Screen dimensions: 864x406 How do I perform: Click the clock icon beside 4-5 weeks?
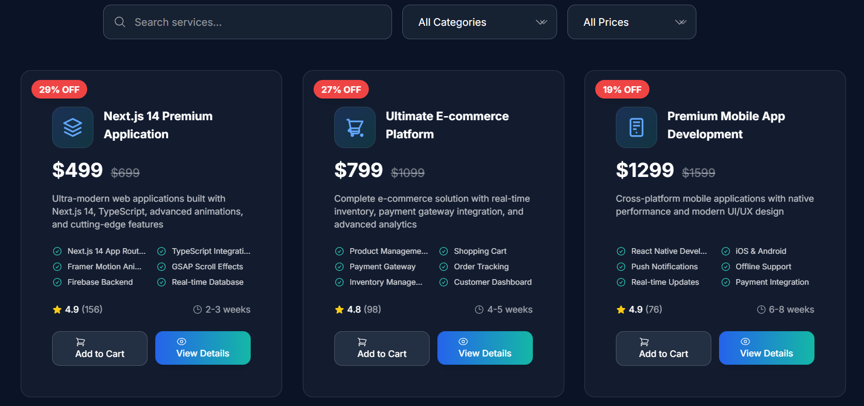pyautogui.click(x=479, y=310)
